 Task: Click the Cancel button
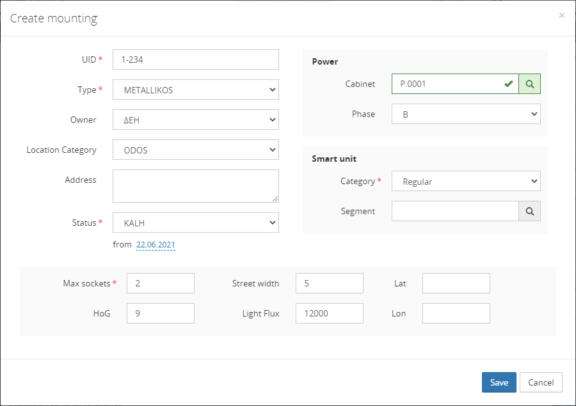click(541, 382)
